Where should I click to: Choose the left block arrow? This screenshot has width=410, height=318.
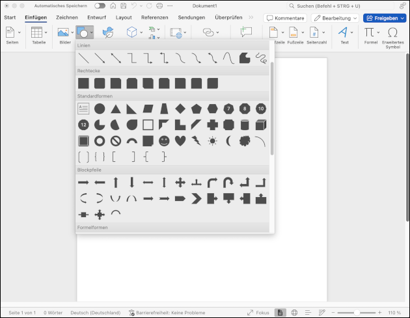click(x=100, y=182)
